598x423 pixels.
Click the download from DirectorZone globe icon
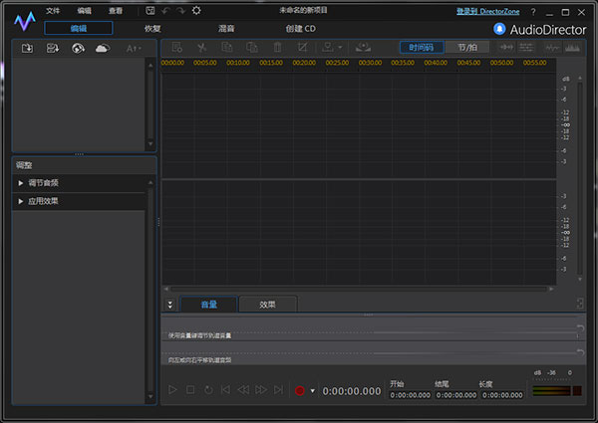[78, 49]
